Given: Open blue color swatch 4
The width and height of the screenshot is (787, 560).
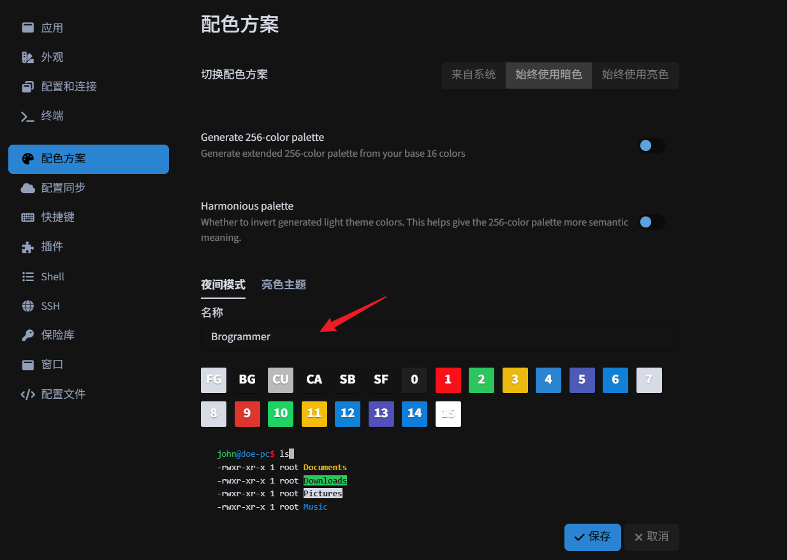Looking at the screenshot, I should click(x=548, y=380).
